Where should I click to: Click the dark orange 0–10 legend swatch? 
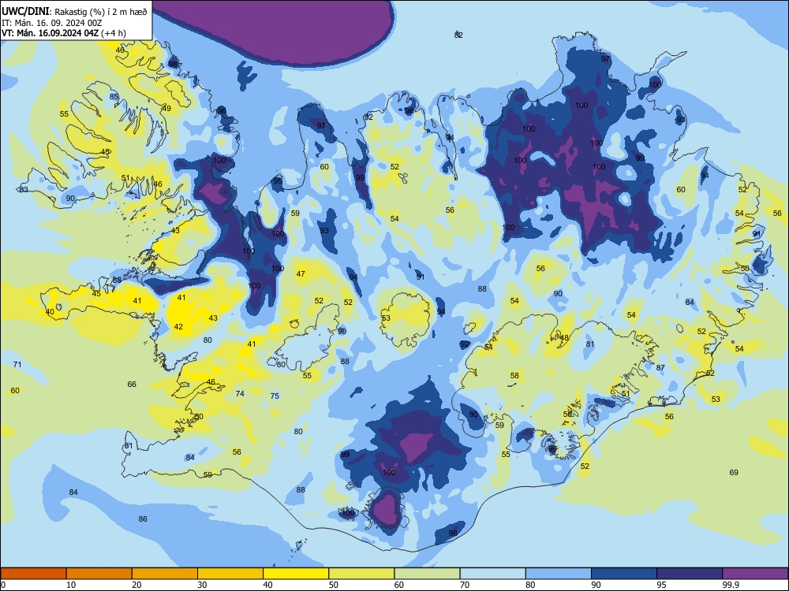33,574
